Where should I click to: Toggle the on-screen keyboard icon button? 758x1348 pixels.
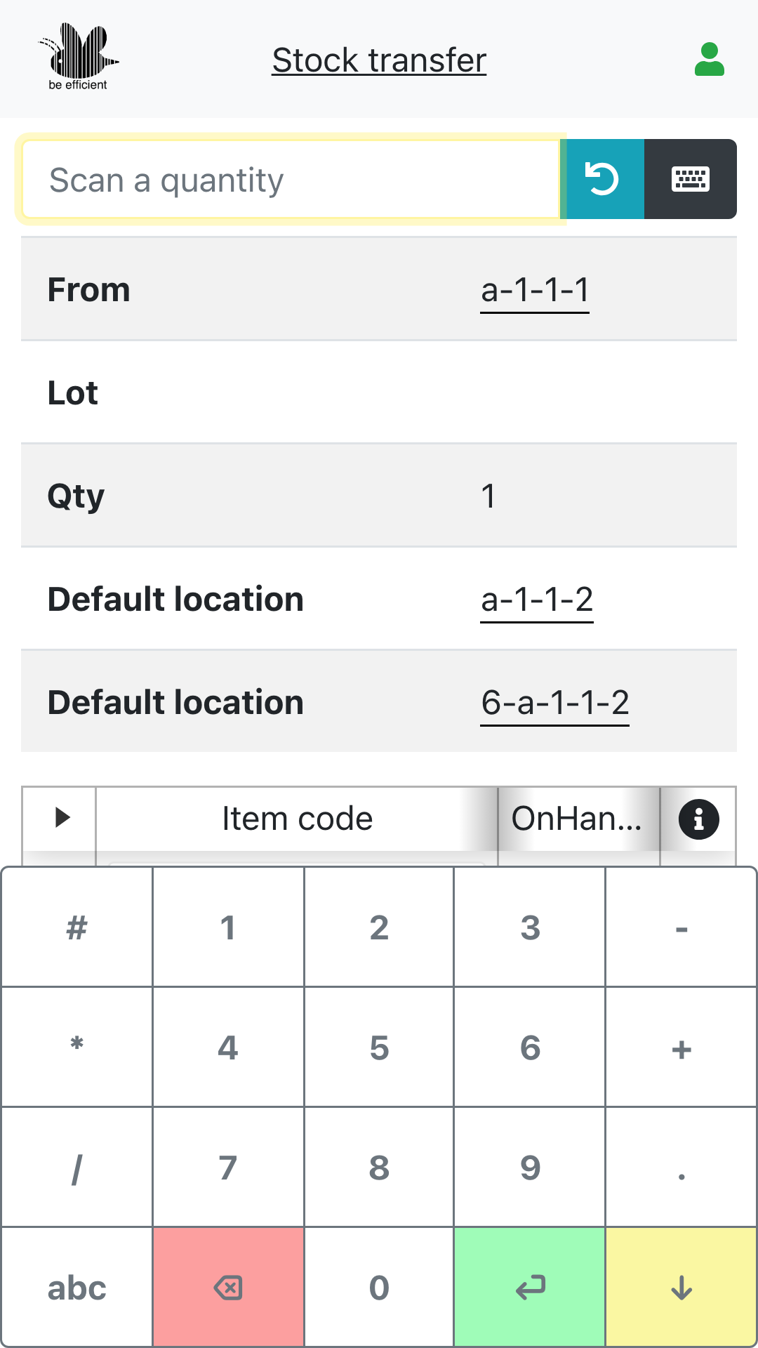tap(690, 179)
